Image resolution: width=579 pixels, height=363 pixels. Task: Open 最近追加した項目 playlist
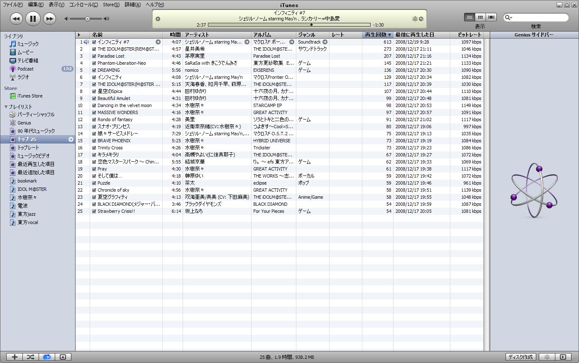click(36, 173)
